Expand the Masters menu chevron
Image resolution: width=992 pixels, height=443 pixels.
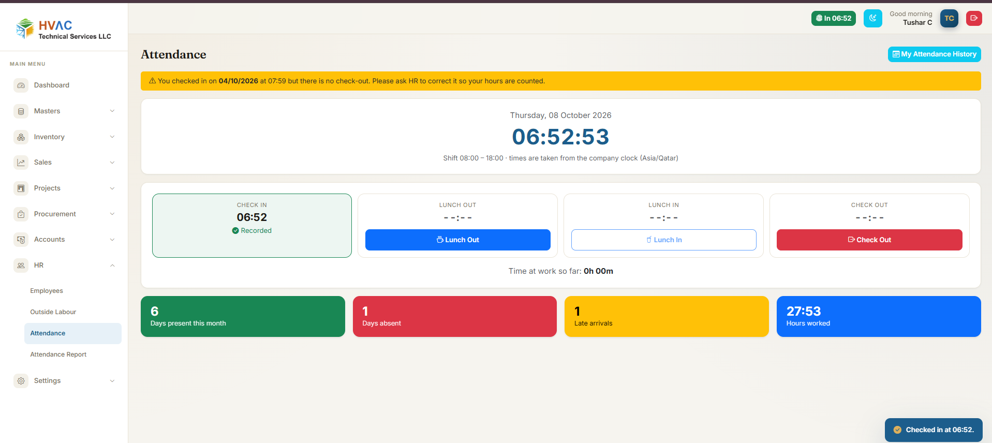[112, 111]
